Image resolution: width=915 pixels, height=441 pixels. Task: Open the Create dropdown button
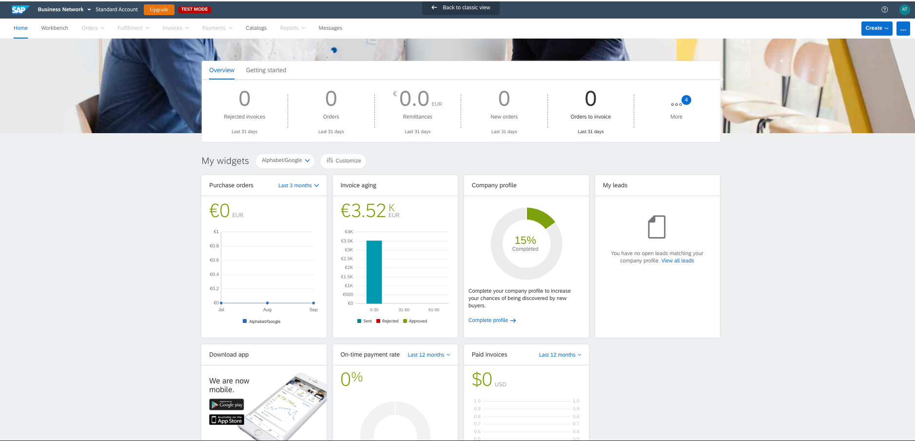click(x=876, y=28)
